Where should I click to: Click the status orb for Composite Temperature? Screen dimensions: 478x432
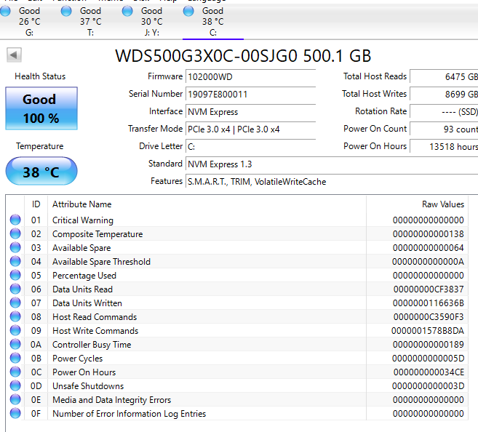(x=15, y=233)
